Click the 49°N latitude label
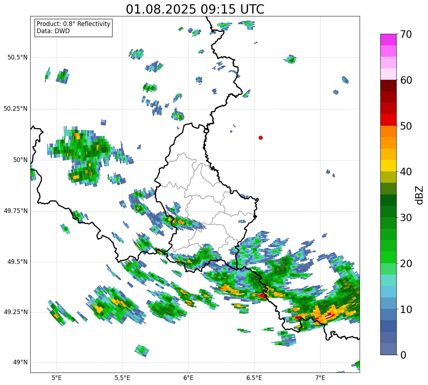This screenshot has width=428, height=385. pos(20,362)
